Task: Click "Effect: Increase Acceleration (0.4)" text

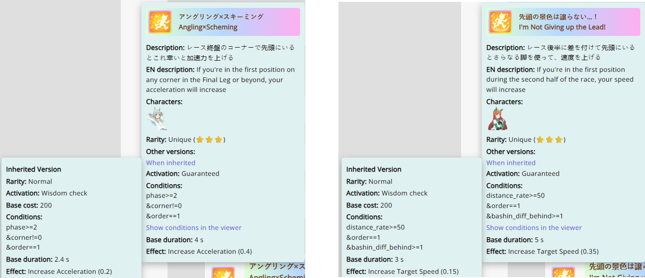Action: tap(199, 251)
